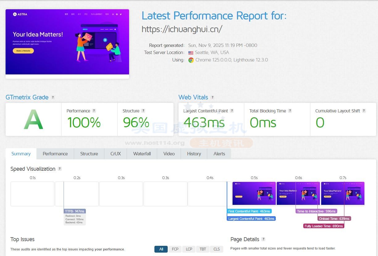The height and width of the screenshot is (256, 378).
Task: Click Speed Visualization help icon
Action: click(60, 169)
